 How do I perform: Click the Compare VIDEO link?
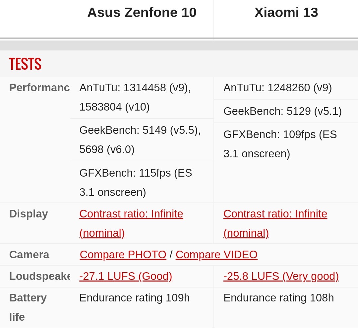pos(216,255)
